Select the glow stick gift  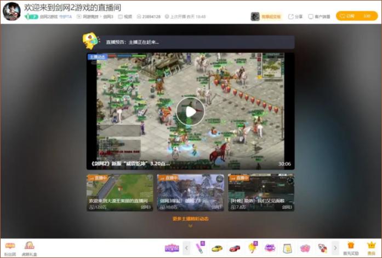(x=200, y=248)
